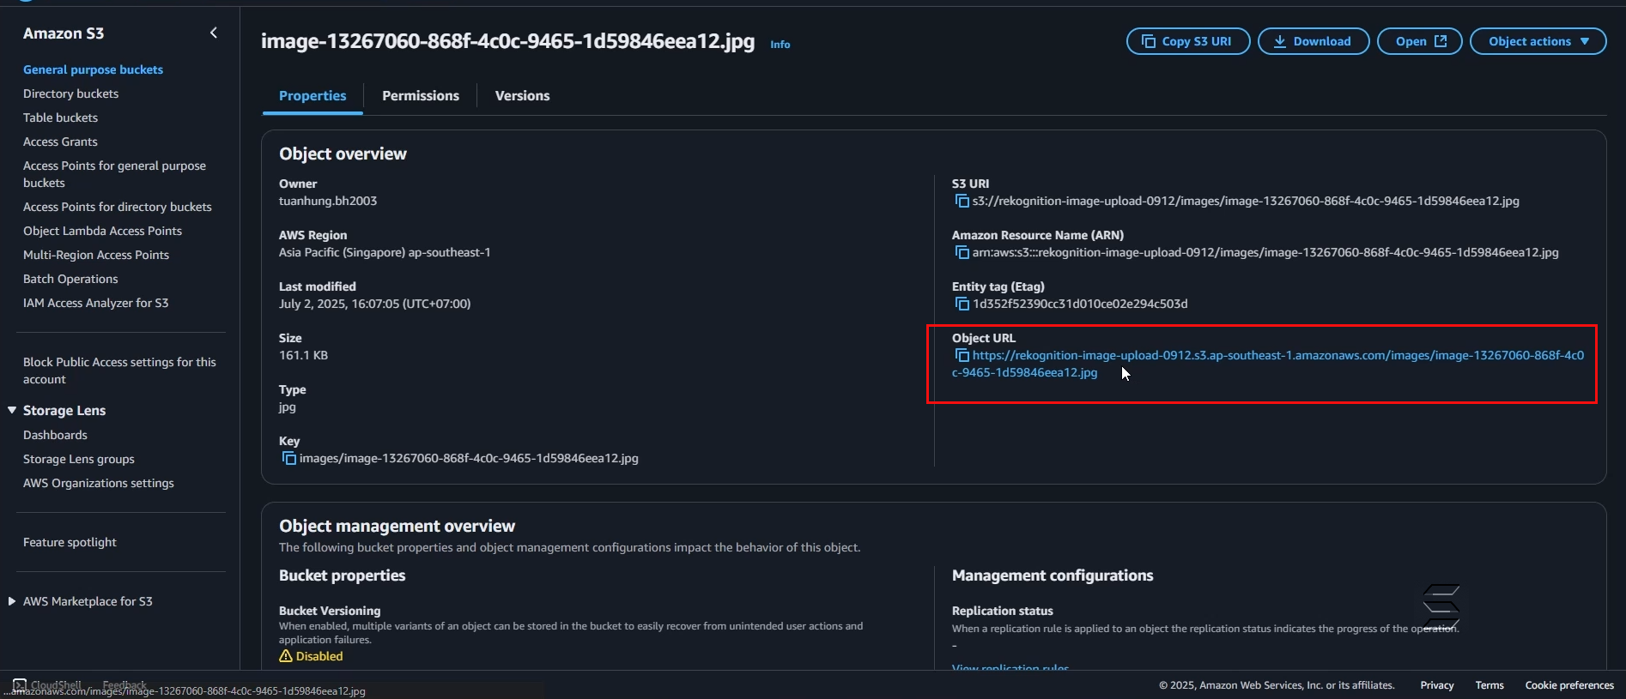Open the CloudShell icon in footer
Screen dimensions: 1626x699
coord(20,684)
